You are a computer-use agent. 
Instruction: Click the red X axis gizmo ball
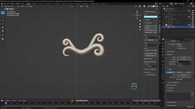[140, 15]
